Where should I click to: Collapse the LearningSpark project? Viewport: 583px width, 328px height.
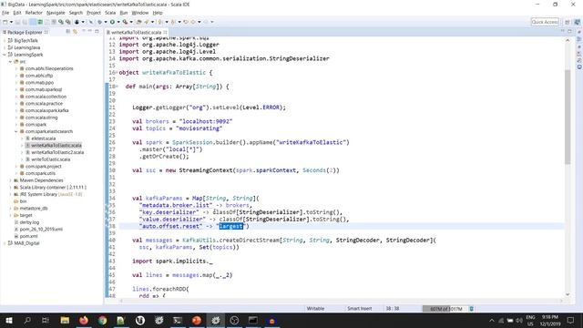pyautogui.click(x=5, y=55)
